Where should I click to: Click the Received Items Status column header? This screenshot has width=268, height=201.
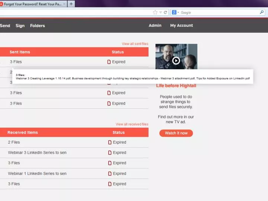pyautogui.click(x=118, y=133)
